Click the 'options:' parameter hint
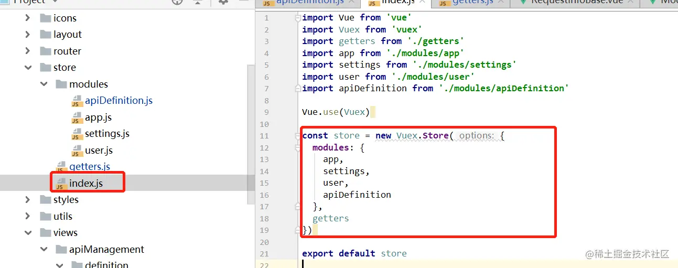The image size is (678, 268). click(x=476, y=136)
